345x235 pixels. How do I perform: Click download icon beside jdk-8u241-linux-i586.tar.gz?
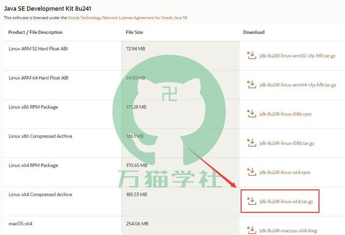(252, 143)
